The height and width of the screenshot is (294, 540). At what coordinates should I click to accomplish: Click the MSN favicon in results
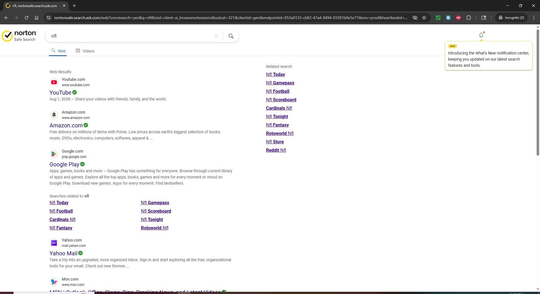(54, 282)
